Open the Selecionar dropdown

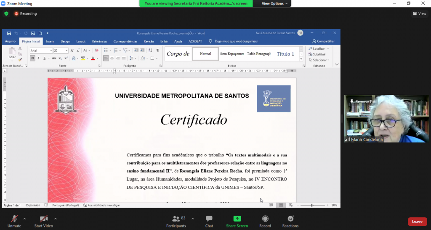point(319,60)
